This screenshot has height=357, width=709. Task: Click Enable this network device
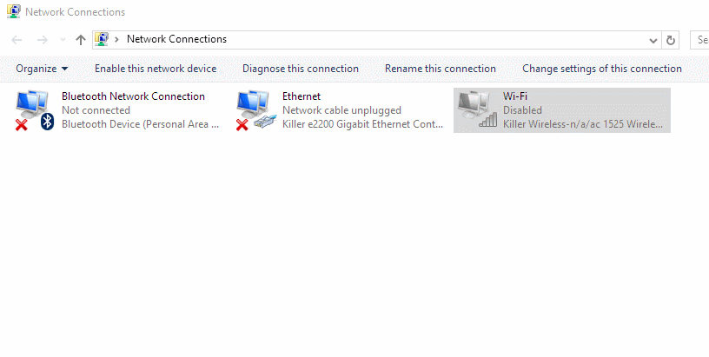(156, 69)
